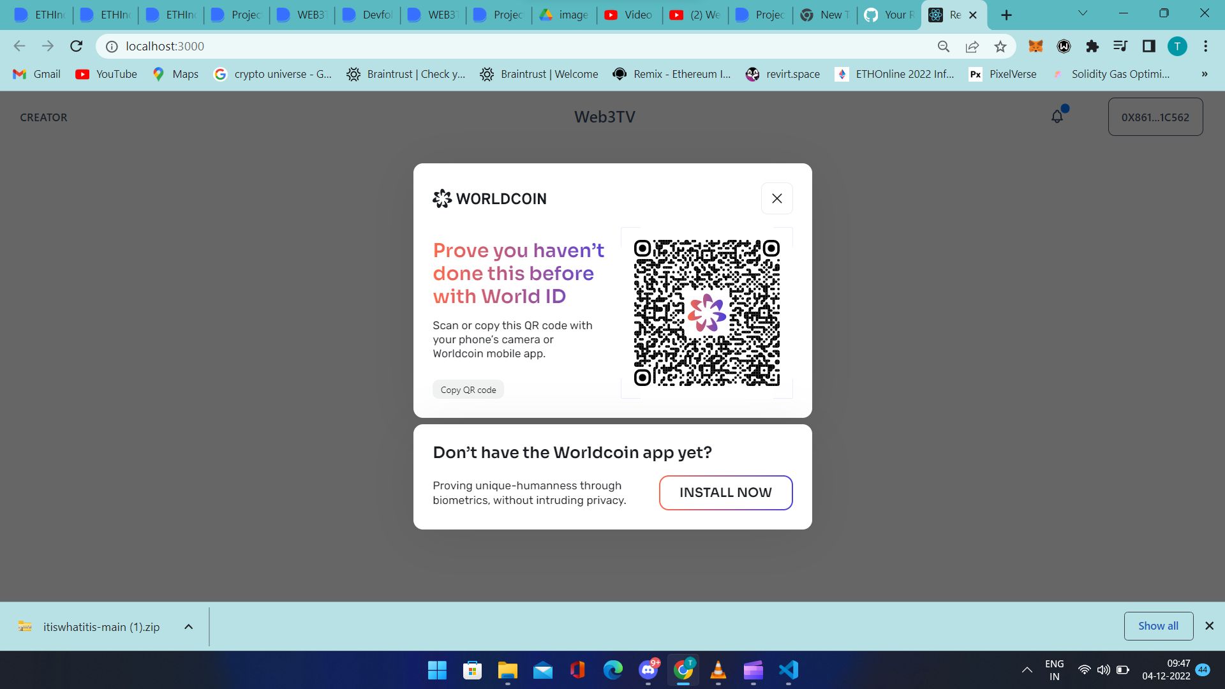Open the ETHOnline 2022 bookmark
Screen dimensions: 1225x689
coord(895,74)
